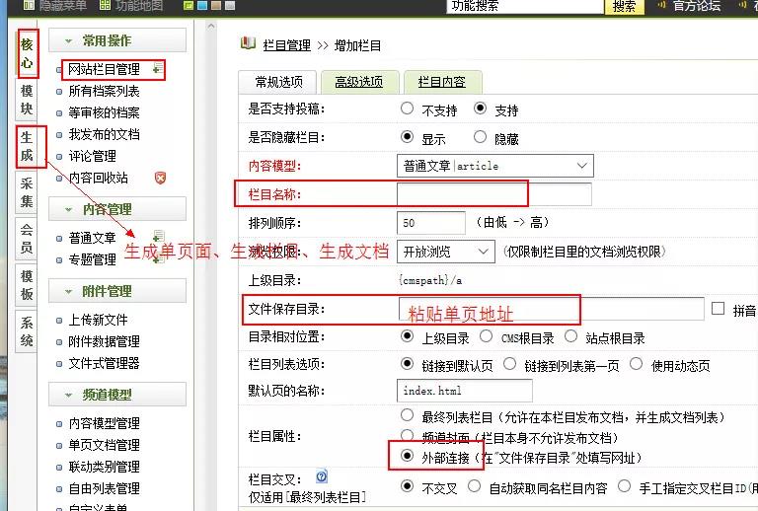This screenshot has height=511, width=758.
Task: Click the red shield icon beside 内容回收站
Action: (x=160, y=178)
